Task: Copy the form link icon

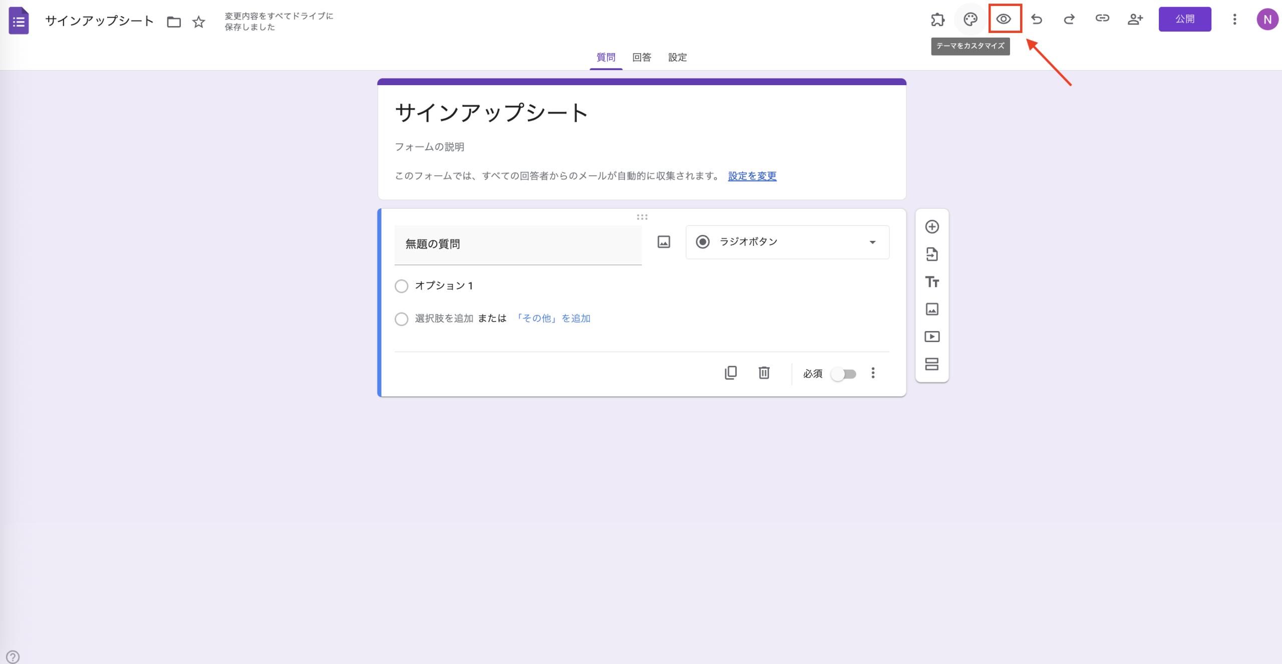Action: point(1102,19)
